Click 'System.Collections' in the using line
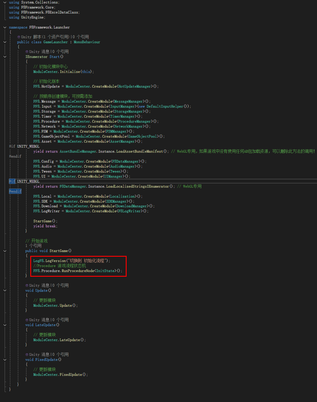Image resolution: width=317 pixels, height=402 pixels. click(x=39, y=2)
